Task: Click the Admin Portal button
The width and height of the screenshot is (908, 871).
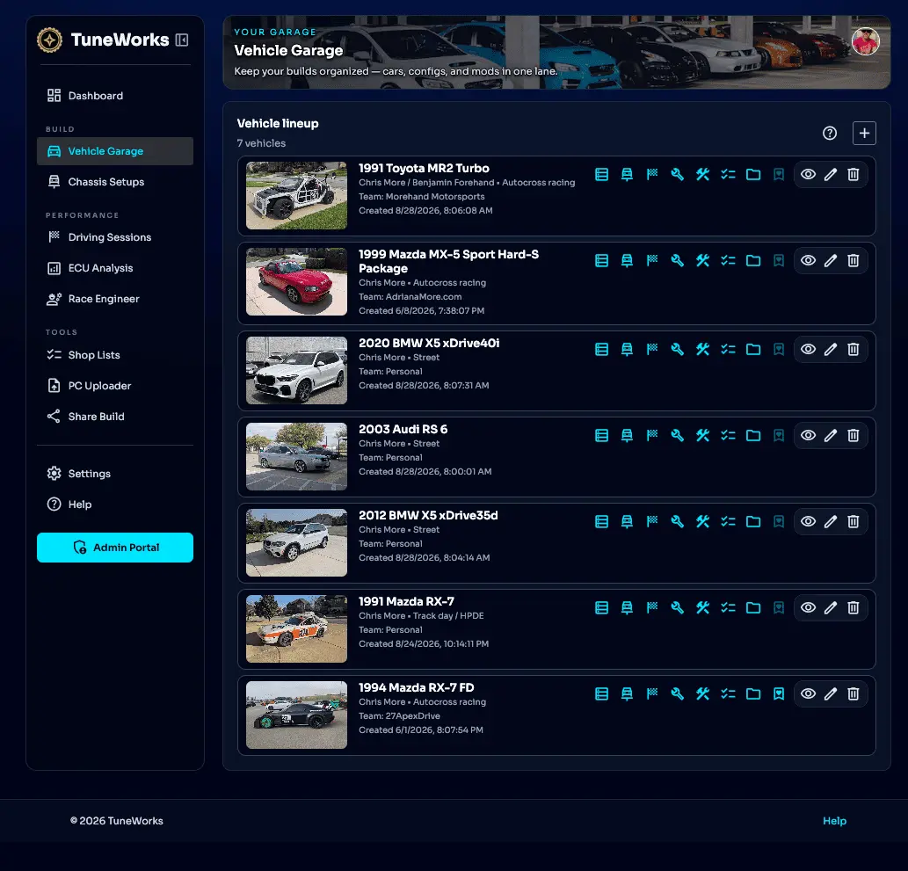Action: point(114,548)
